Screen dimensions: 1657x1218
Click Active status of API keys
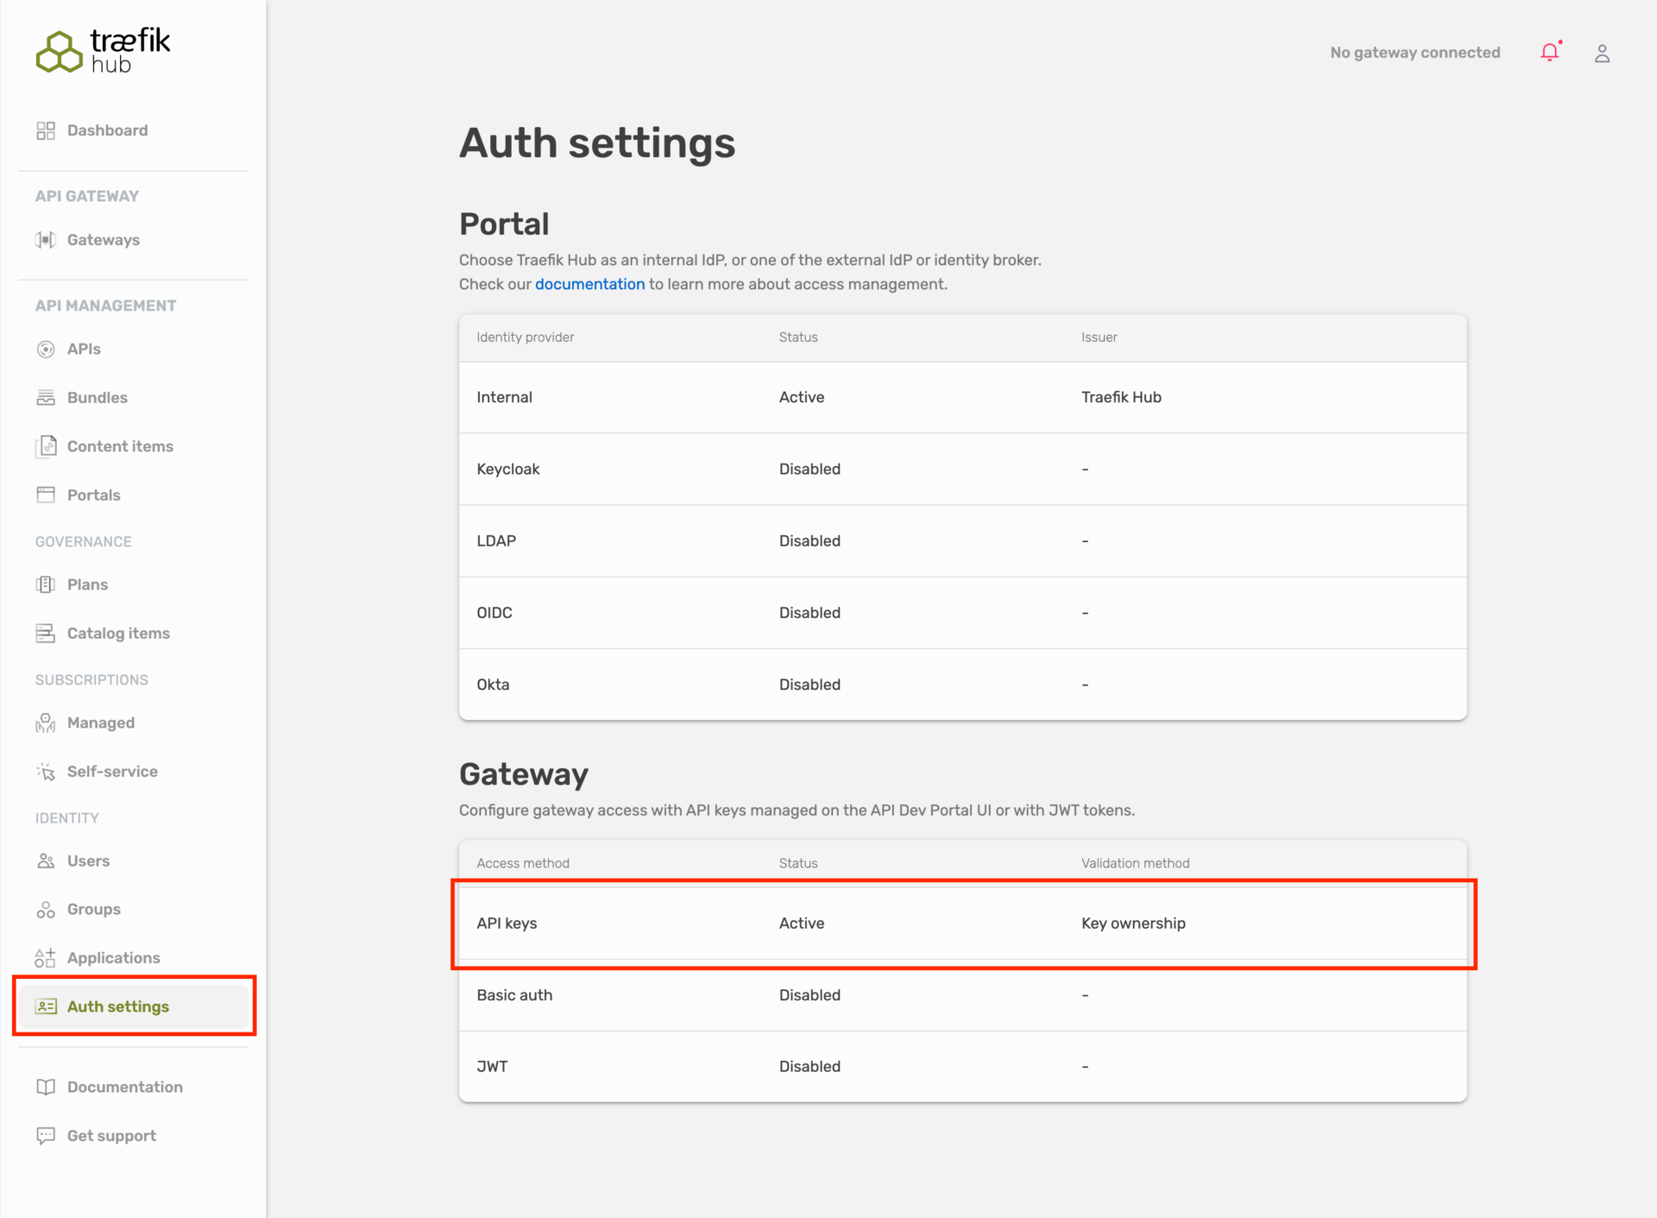[802, 923]
